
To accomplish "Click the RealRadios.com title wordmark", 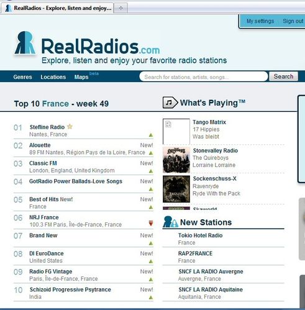I will [x=101, y=46].
